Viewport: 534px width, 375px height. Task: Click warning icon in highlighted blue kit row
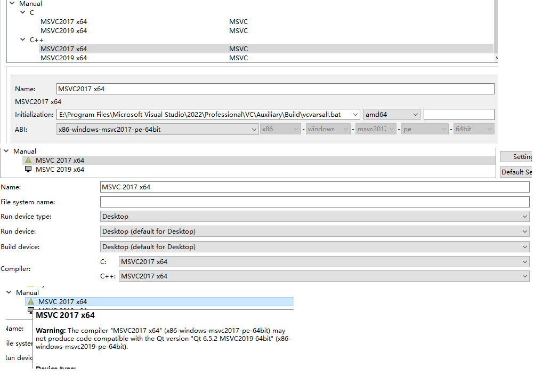coord(31,302)
